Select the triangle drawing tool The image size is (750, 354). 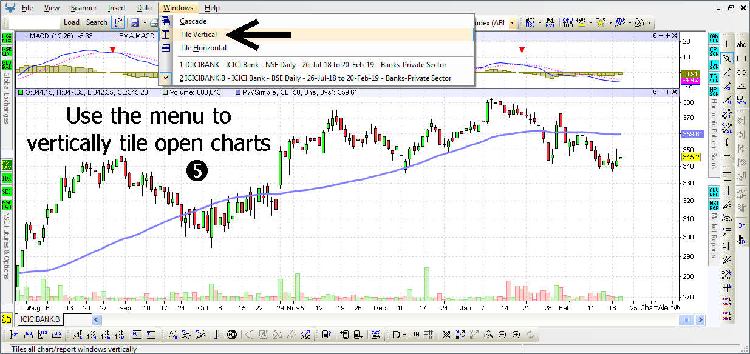click(741, 86)
